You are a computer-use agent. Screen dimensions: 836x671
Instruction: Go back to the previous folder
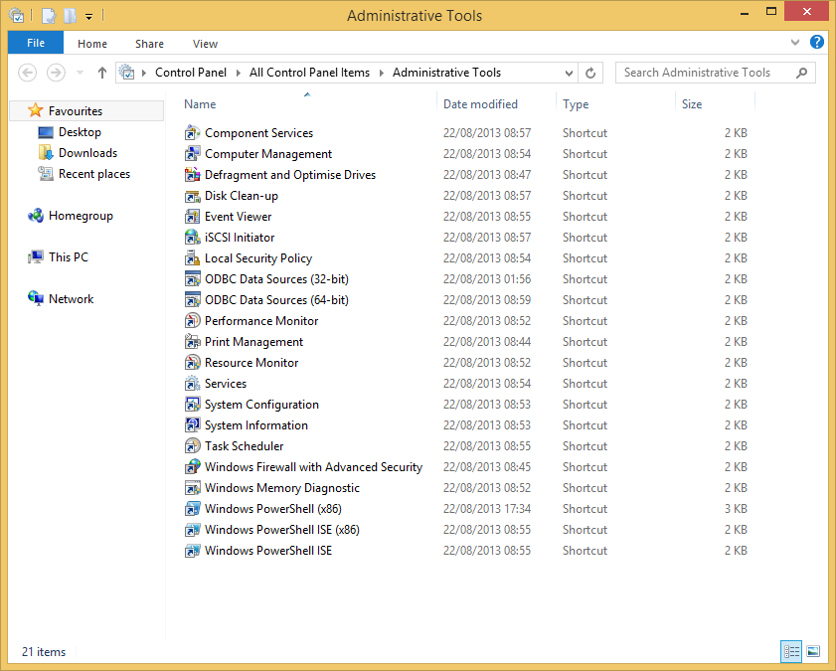28,73
